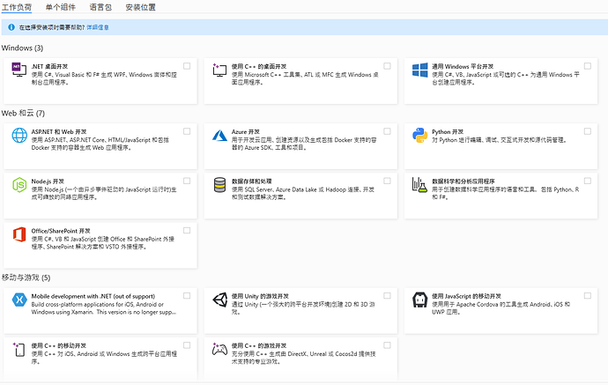Open the 语言包 tab
Screen dimensions: 608x385
pyautogui.click(x=100, y=7)
